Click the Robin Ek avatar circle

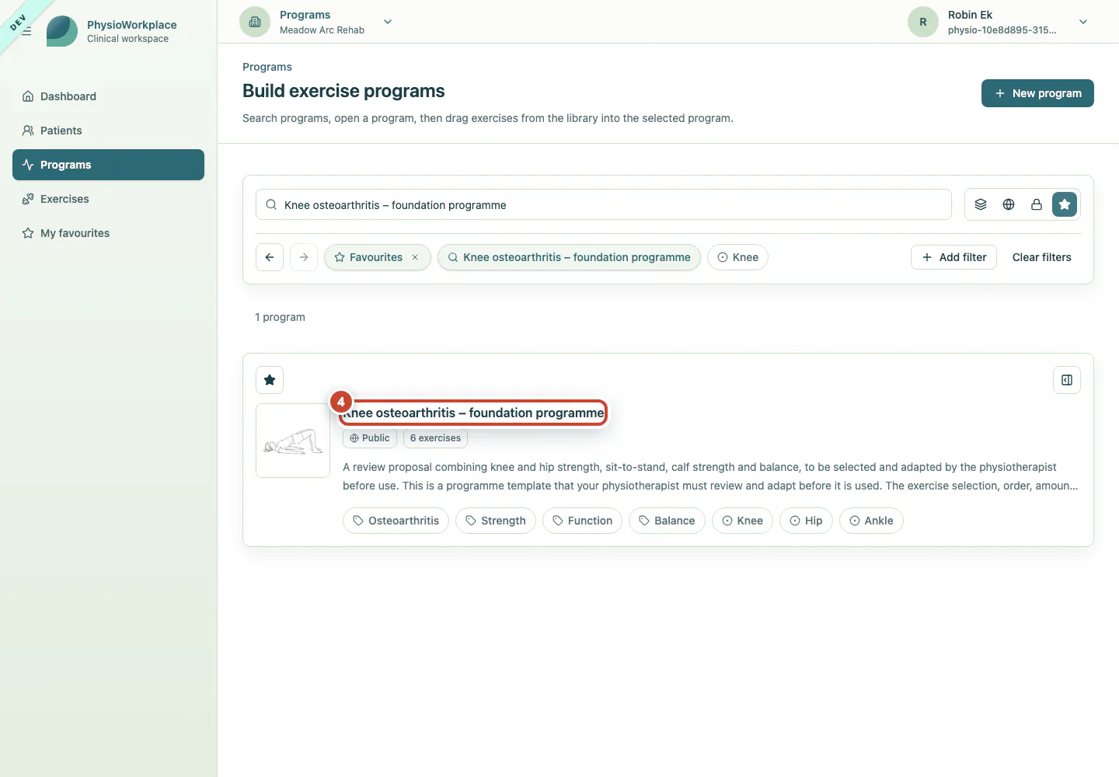point(923,22)
